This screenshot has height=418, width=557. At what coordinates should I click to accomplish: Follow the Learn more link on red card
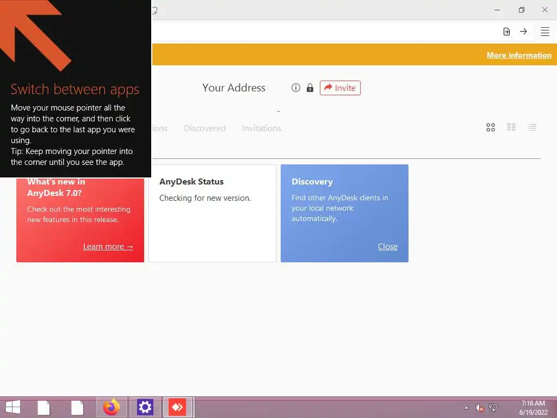click(108, 247)
